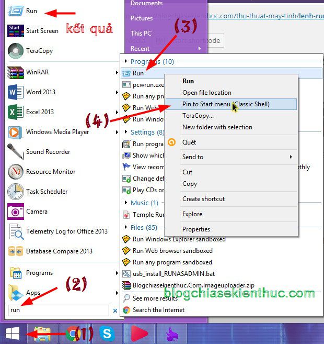This screenshot has height=344, width=324.
Task: Expand the Programs folder submenu arrow
Action: (x=117, y=273)
